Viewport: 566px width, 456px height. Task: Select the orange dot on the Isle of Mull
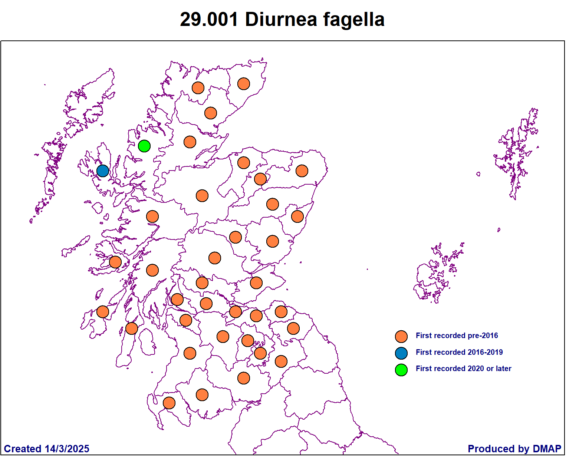pyautogui.click(x=115, y=262)
